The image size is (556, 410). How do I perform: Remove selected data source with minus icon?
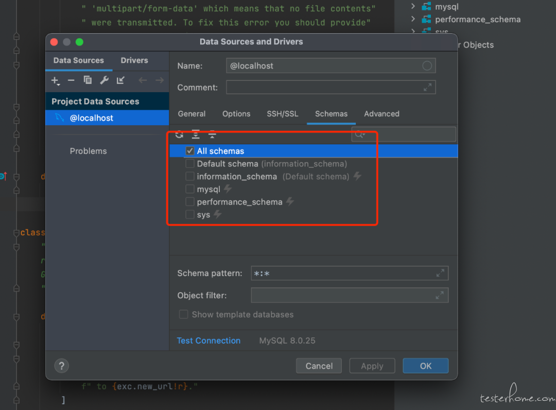pos(71,80)
